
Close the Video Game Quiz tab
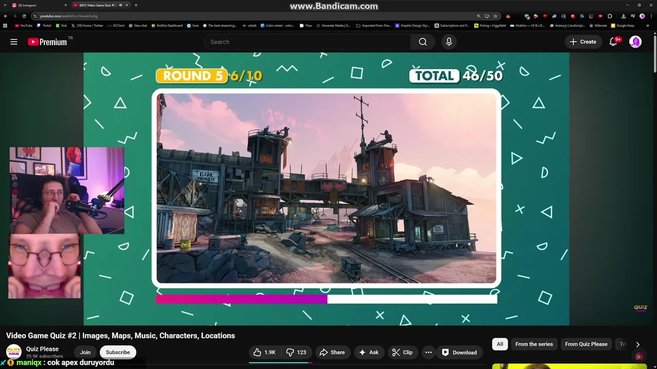(127, 5)
